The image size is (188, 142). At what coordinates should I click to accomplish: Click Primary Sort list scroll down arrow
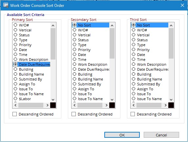tap(53, 99)
